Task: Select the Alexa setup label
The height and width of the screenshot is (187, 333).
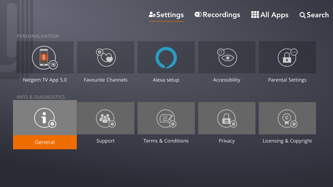Action: point(166,80)
